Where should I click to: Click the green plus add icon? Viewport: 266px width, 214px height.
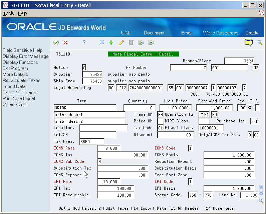coord(111,42)
